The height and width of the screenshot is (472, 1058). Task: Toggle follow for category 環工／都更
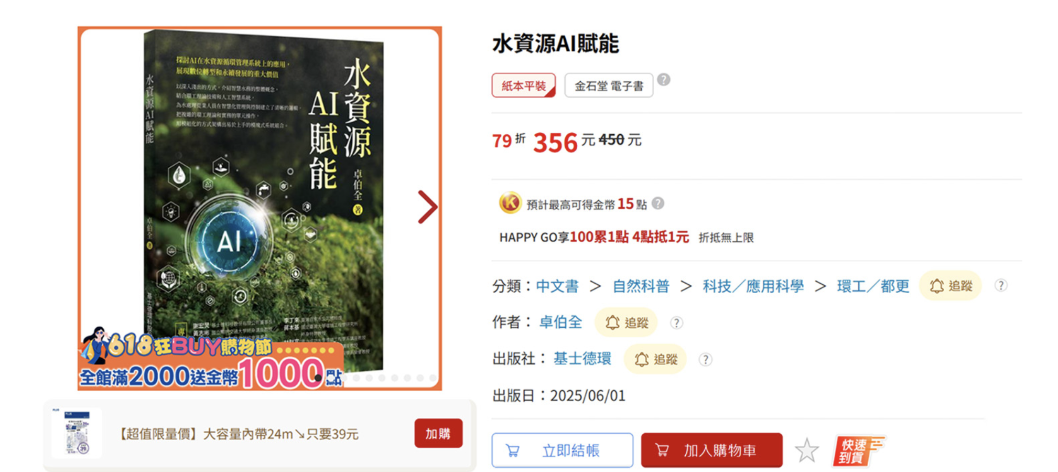(x=951, y=285)
